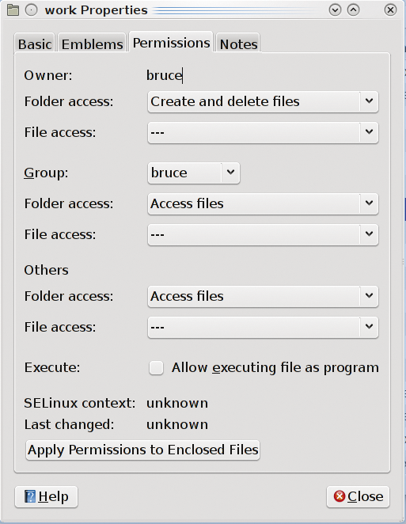The width and height of the screenshot is (406, 524).
Task: Click the Owner field showing bruce
Action: coord(165,75)
